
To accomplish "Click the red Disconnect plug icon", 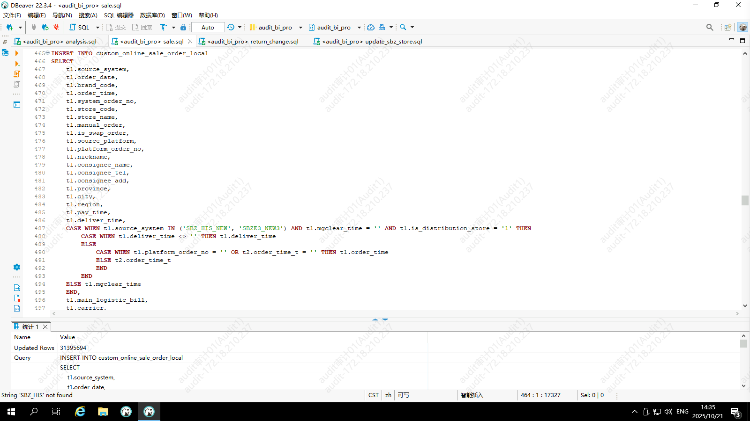I will click(56, 28).
